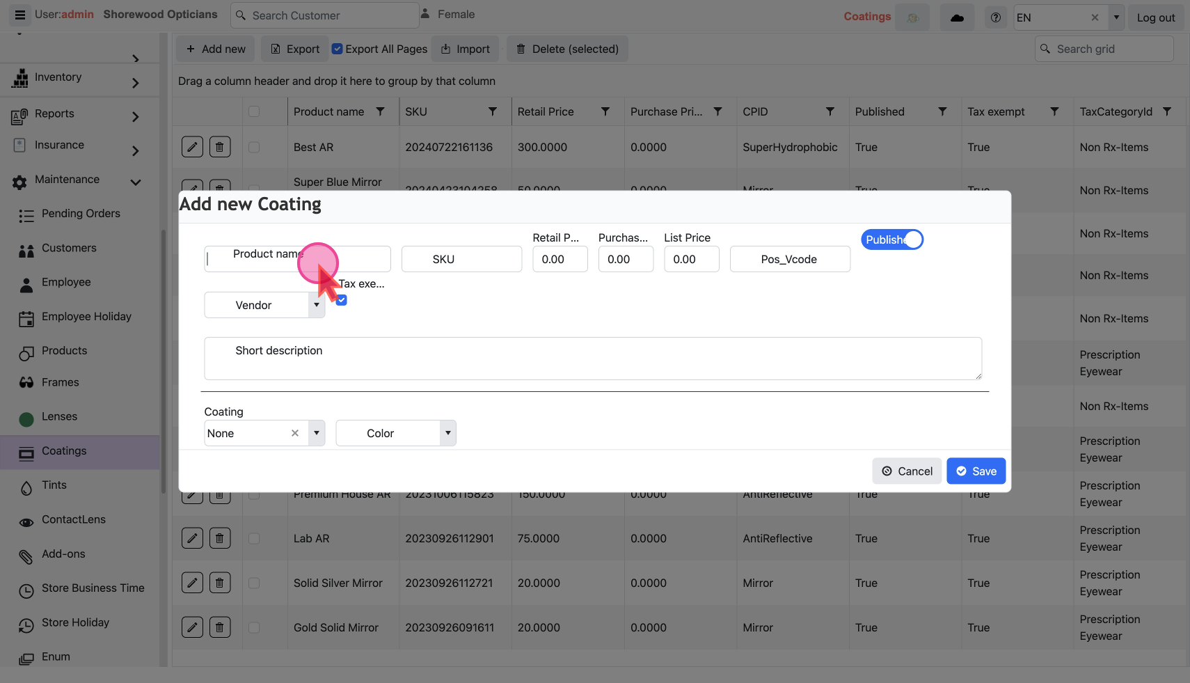Open the help question mark icon

pos(996,18)
